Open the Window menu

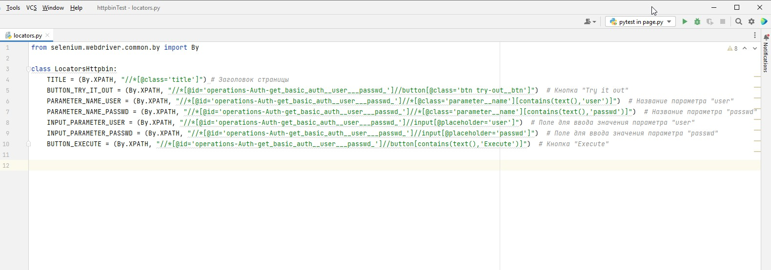click(53, 8)
